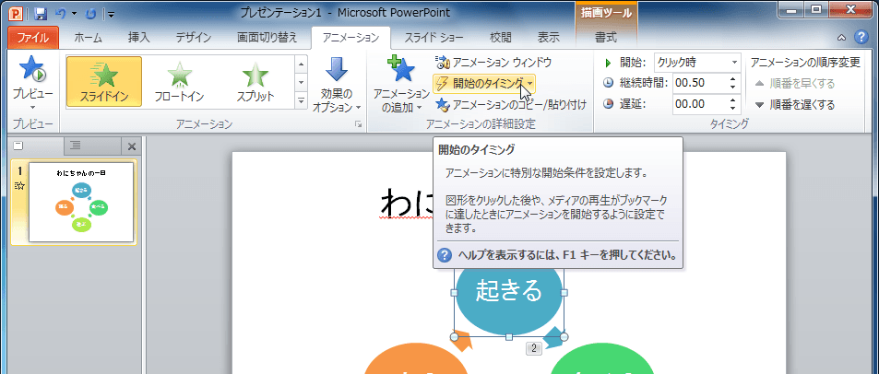Open the スライド ショー tab

coord(434,38)
